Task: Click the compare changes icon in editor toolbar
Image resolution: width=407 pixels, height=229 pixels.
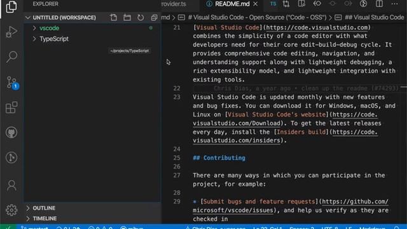Action: [286, 4]
